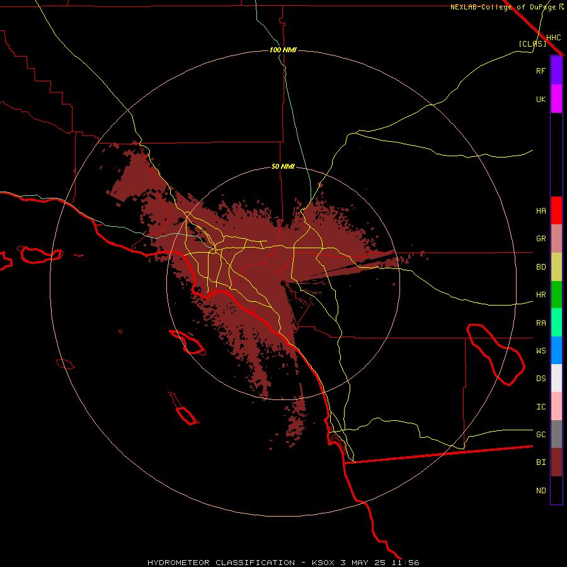
Task: Click the RF purple legend swatch
Action: click(x=556, y=71)
